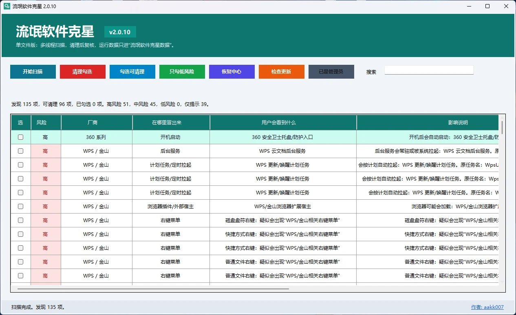The width and height of the screenshot is (516, 315).
Task: Tick checkbox for WPS 后台服务 row
Action: pos(21,151)
